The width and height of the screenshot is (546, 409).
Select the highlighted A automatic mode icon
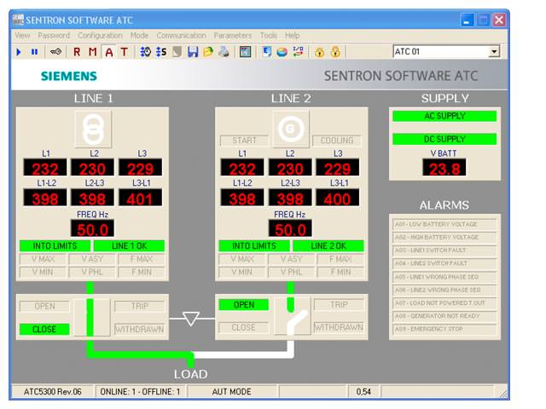(x=108, y=52)
